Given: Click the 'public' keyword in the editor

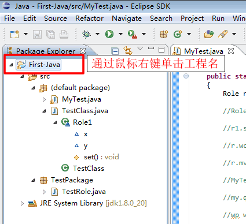Looking at the screenshot, I should coord(219,76).
